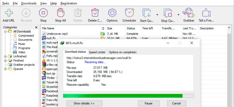Click the Show details >> button
This screenshot has width=234, height=107.
point(84,104)
